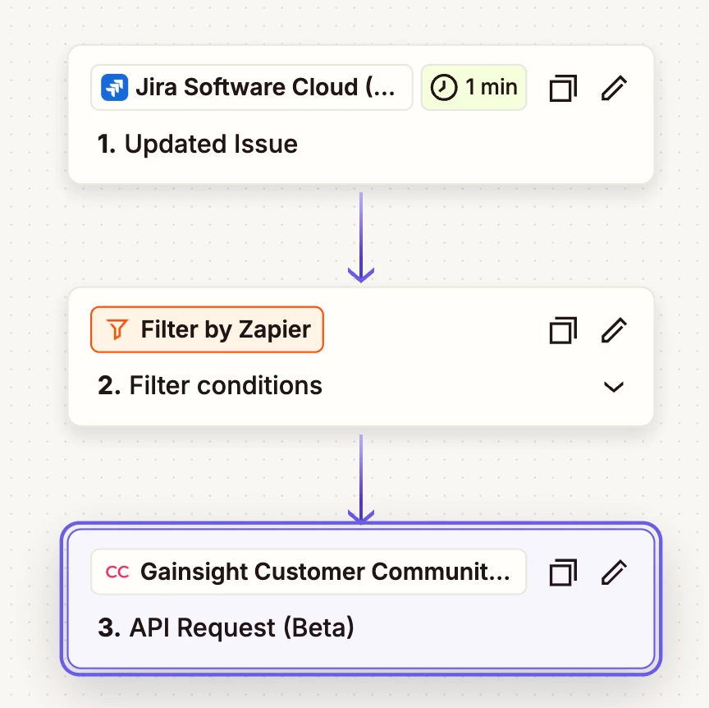This screenshot has height=708, width=709.
Task: Edit the Updated Issue step with pencil icon
Action: pyautogui.click(x=614, y=88)
